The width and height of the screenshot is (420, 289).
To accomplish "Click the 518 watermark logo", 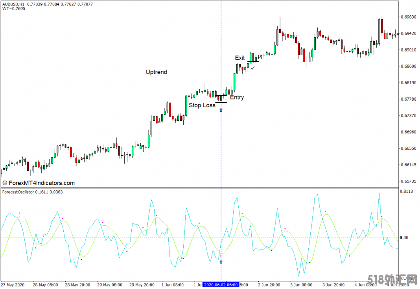I will [392, 280].
